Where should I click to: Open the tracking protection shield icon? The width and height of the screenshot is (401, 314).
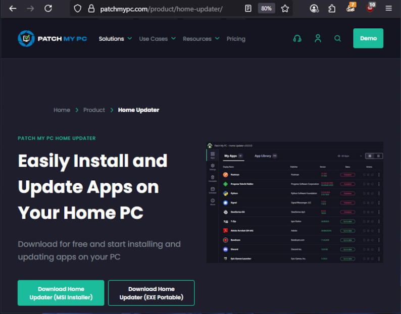click(x=77, y=9)
